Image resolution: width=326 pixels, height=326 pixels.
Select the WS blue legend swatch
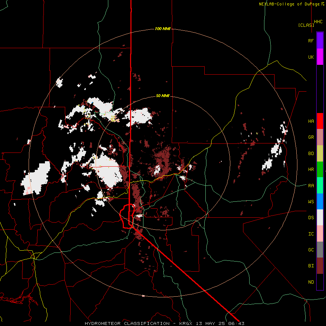coord(320,201)
